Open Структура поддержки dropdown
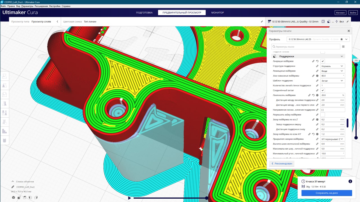The width and height of the screenshot is (360, 202). 333,66
